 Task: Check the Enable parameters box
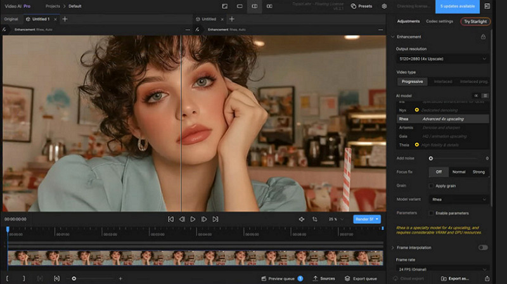click(432, 213)
